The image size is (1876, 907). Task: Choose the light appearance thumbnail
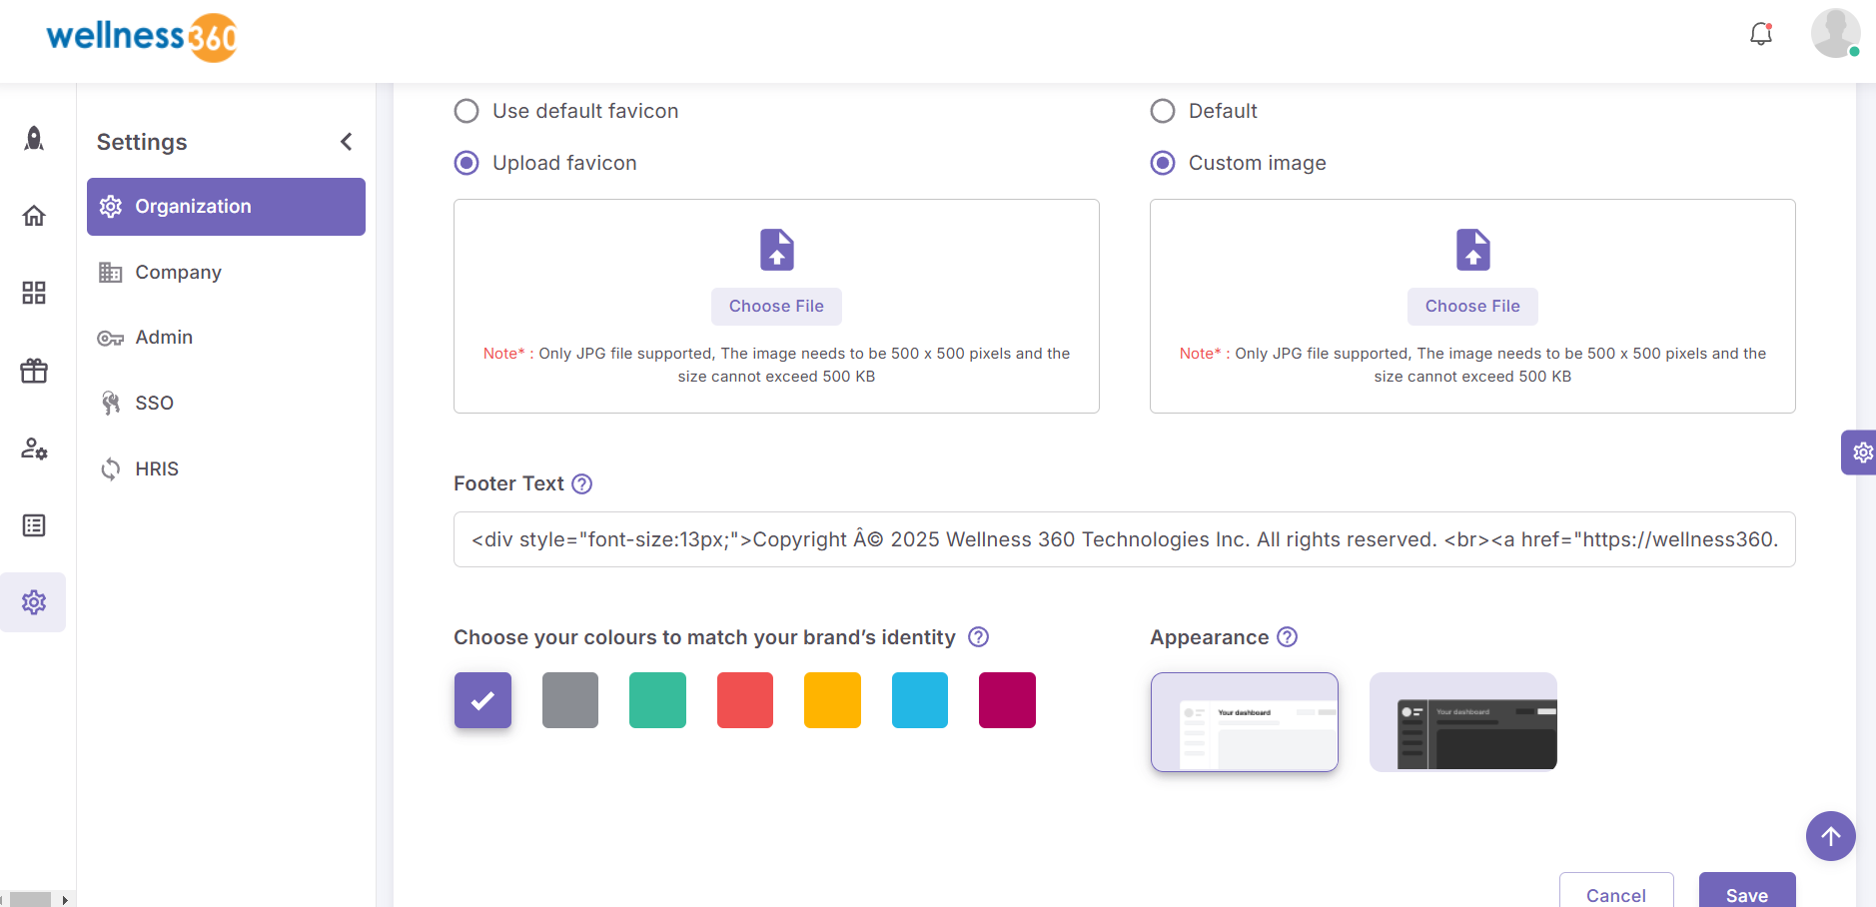[x=1245, y=722]
